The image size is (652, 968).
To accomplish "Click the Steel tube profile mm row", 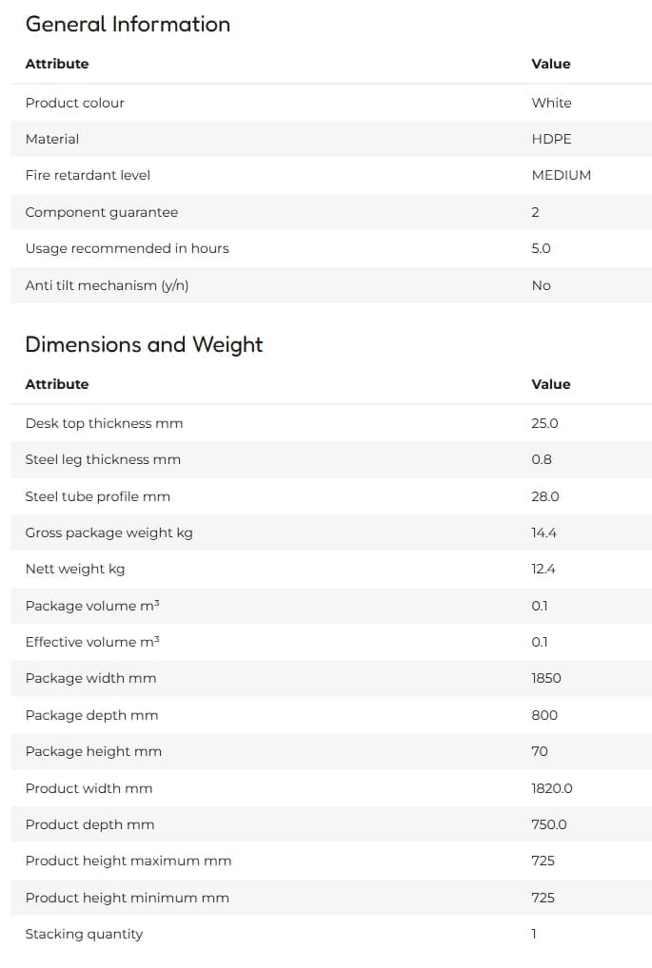I will [331, 496].
